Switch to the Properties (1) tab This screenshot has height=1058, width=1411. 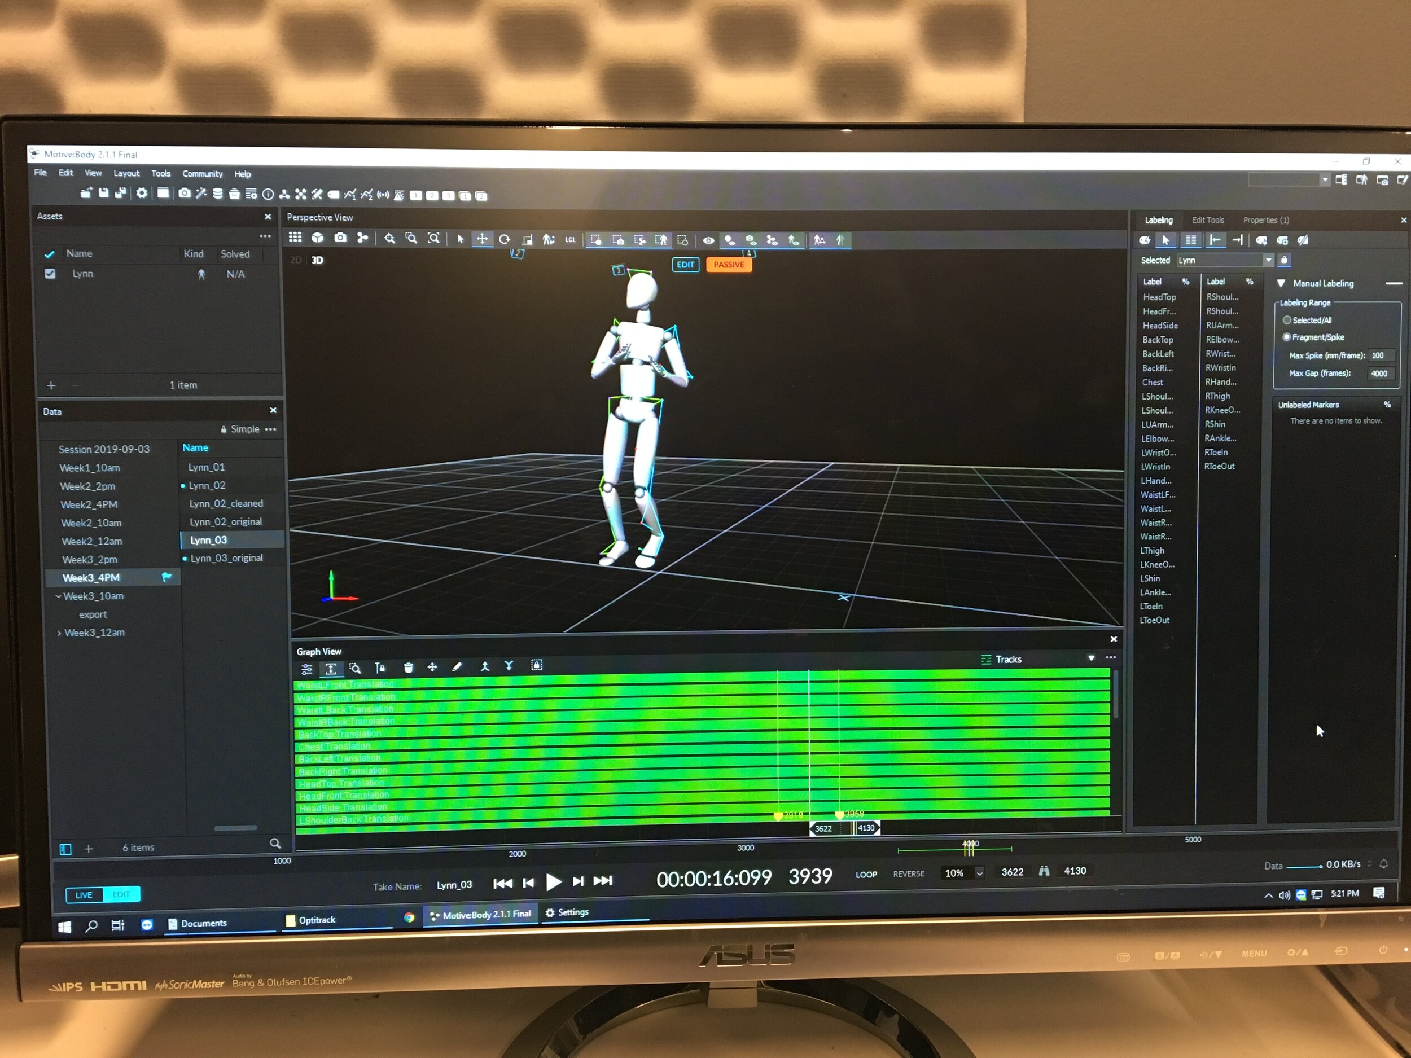(x=1265, y=220)
